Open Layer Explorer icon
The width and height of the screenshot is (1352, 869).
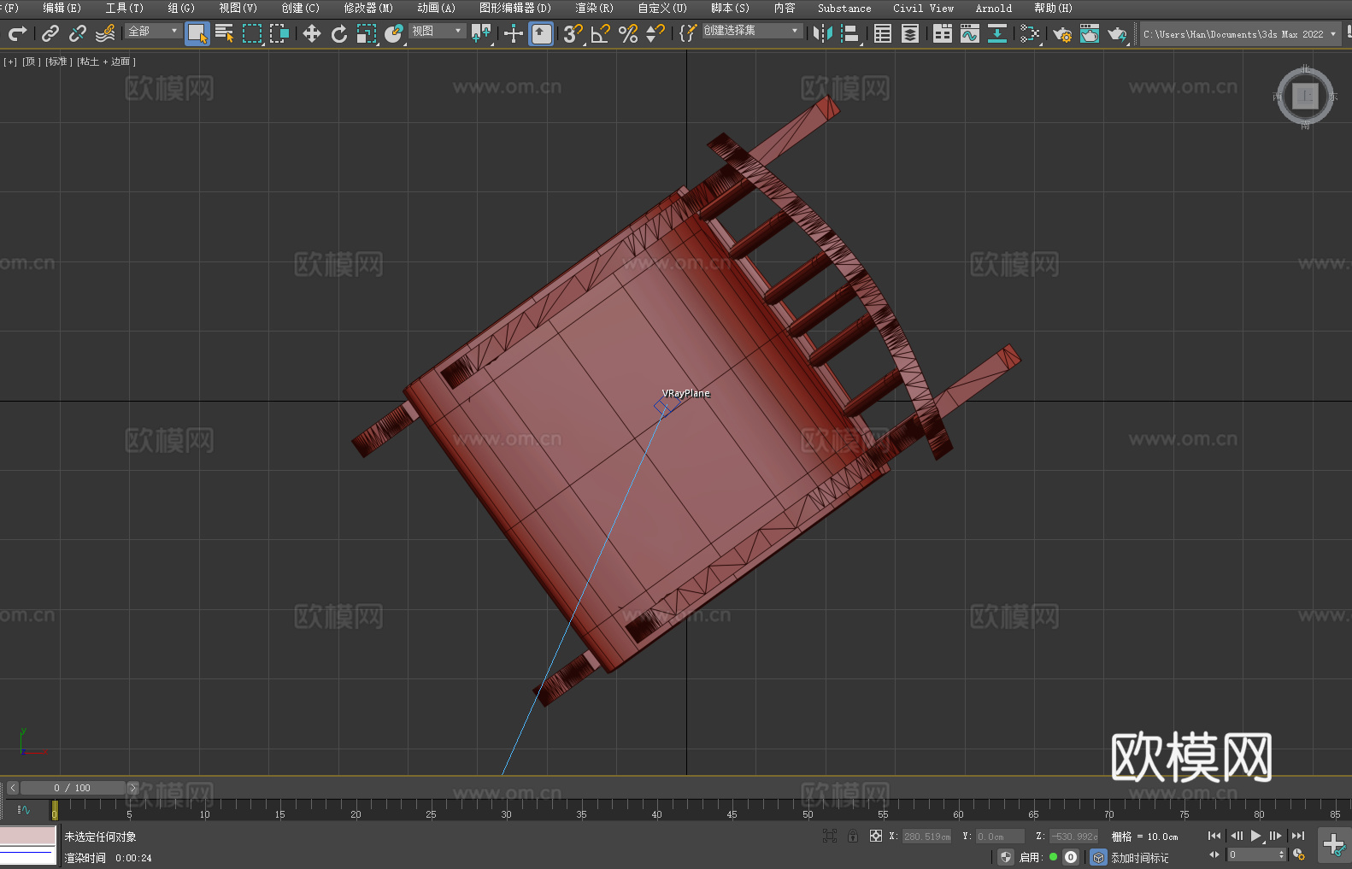910,33
